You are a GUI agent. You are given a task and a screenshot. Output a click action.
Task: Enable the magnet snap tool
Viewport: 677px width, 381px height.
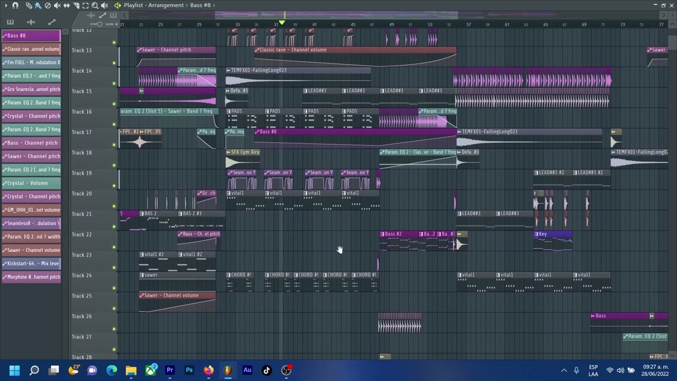coord(15,5)
